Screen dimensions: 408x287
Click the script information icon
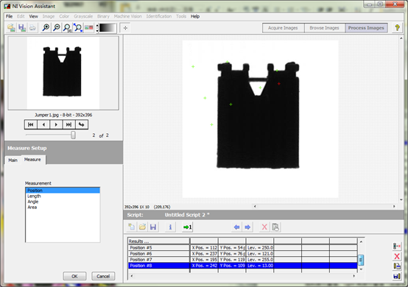[170, 227]
